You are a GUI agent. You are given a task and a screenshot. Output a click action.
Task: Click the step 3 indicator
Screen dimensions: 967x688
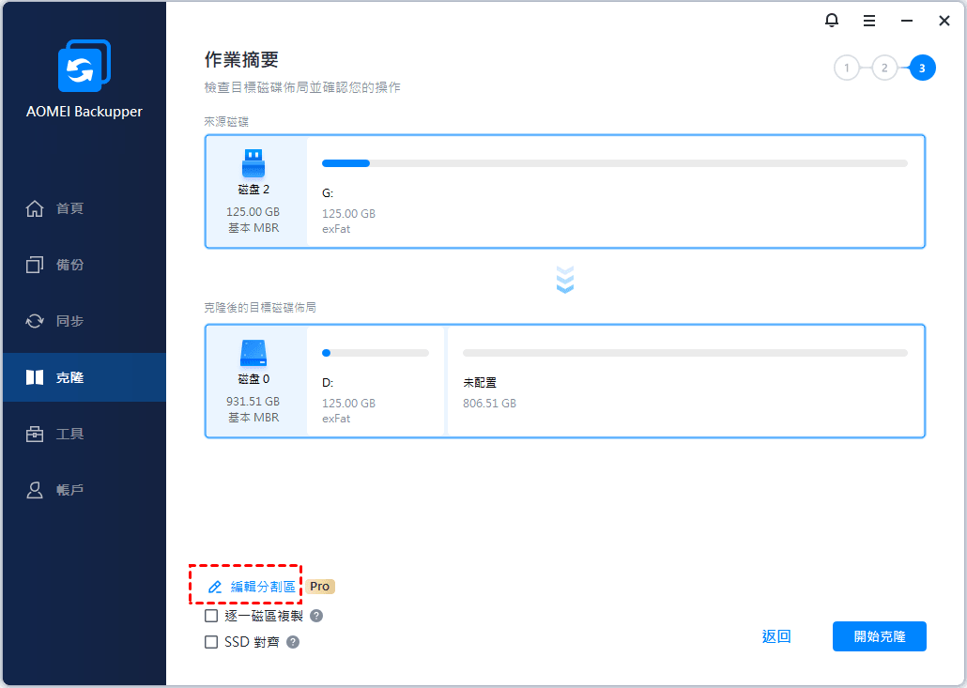[x=922, y=68]
